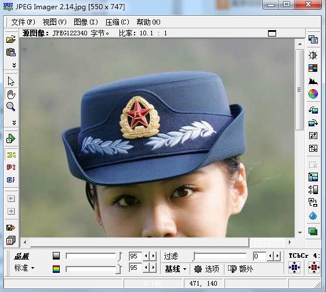Open the color wheel hue icon
Screen dimensions: 326x292
coord(313,94)
